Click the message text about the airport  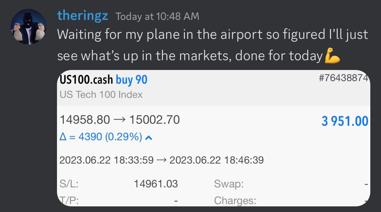(x=212, y=45)
